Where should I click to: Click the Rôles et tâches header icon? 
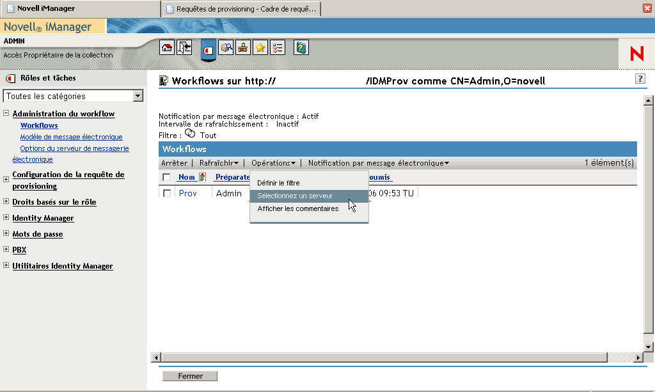[10, 78]
